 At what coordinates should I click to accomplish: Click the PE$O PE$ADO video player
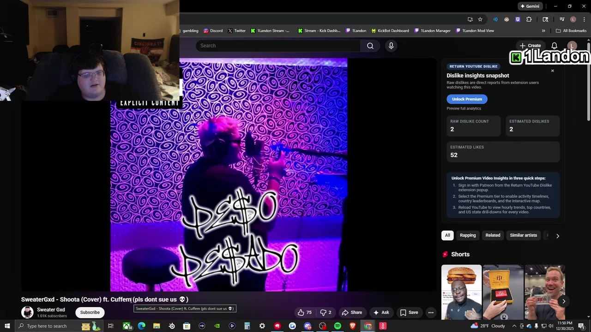click(229, 175)
